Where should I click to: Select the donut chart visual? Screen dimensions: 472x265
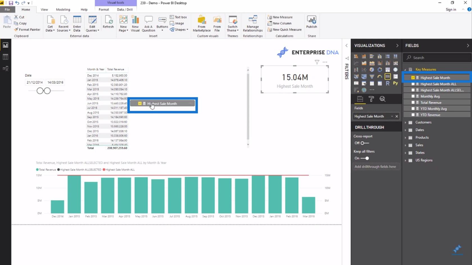coord(380,70)
